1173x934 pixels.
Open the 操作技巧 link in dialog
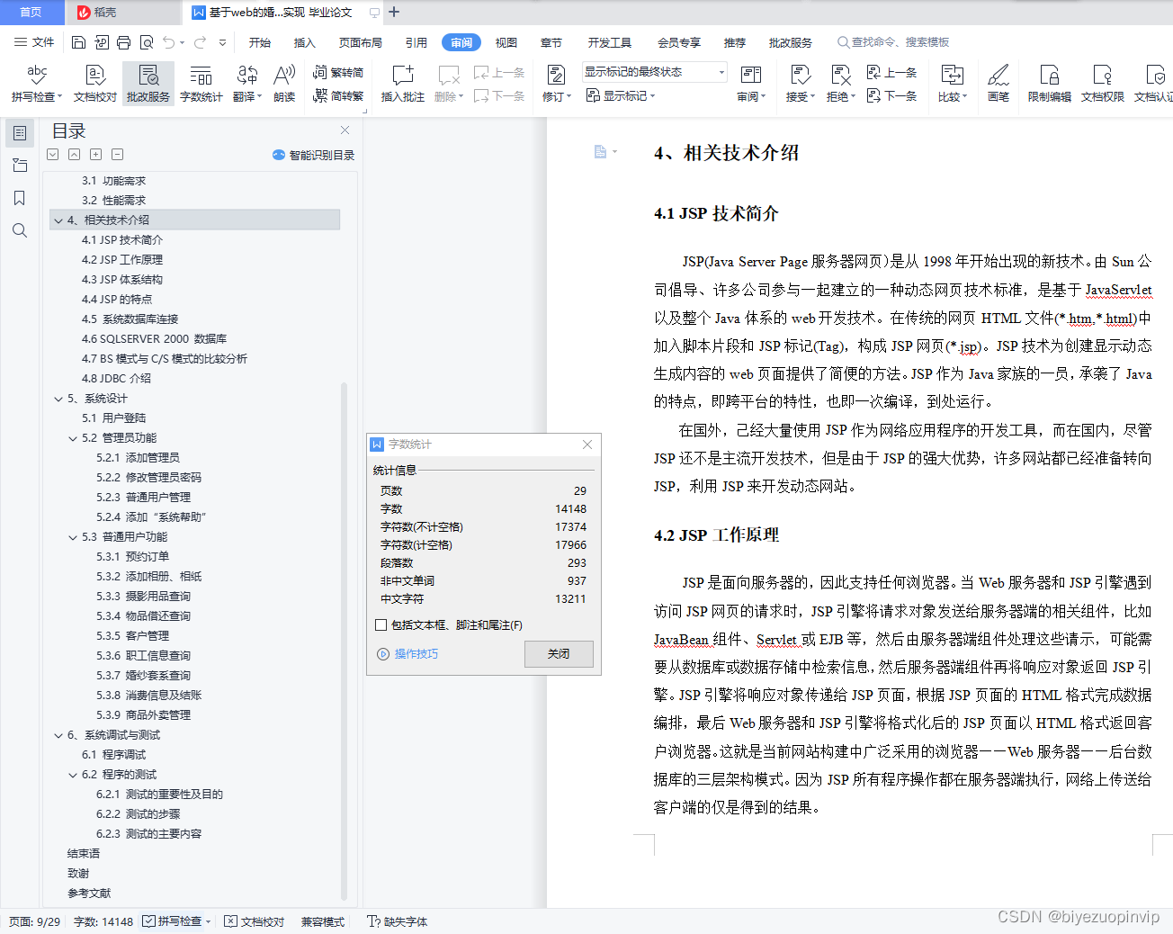(408, 654)
